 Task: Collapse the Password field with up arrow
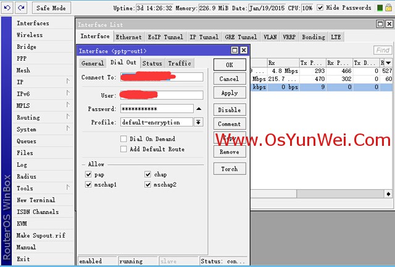coord(199,109)
